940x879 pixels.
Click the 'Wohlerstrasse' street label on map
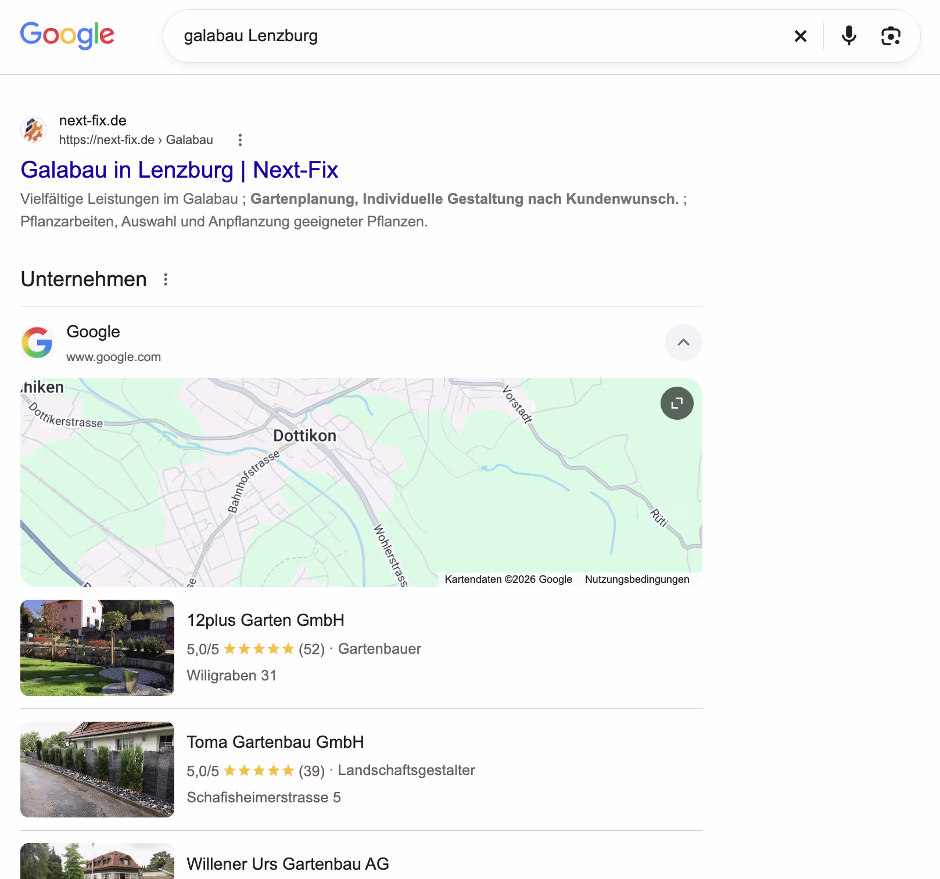pyautogui.click(x=390, y=556)
